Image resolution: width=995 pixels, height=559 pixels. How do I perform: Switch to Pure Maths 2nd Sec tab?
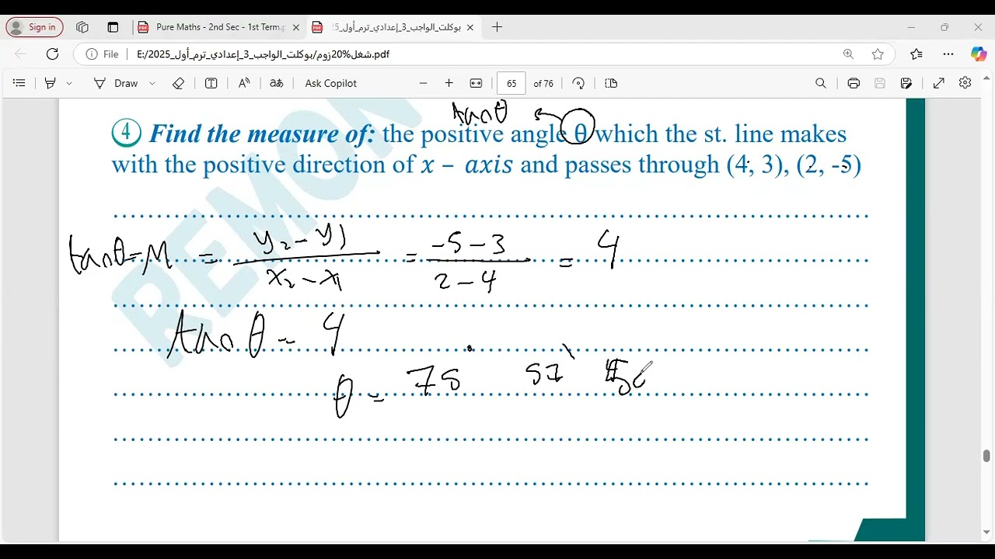(219, 27)
